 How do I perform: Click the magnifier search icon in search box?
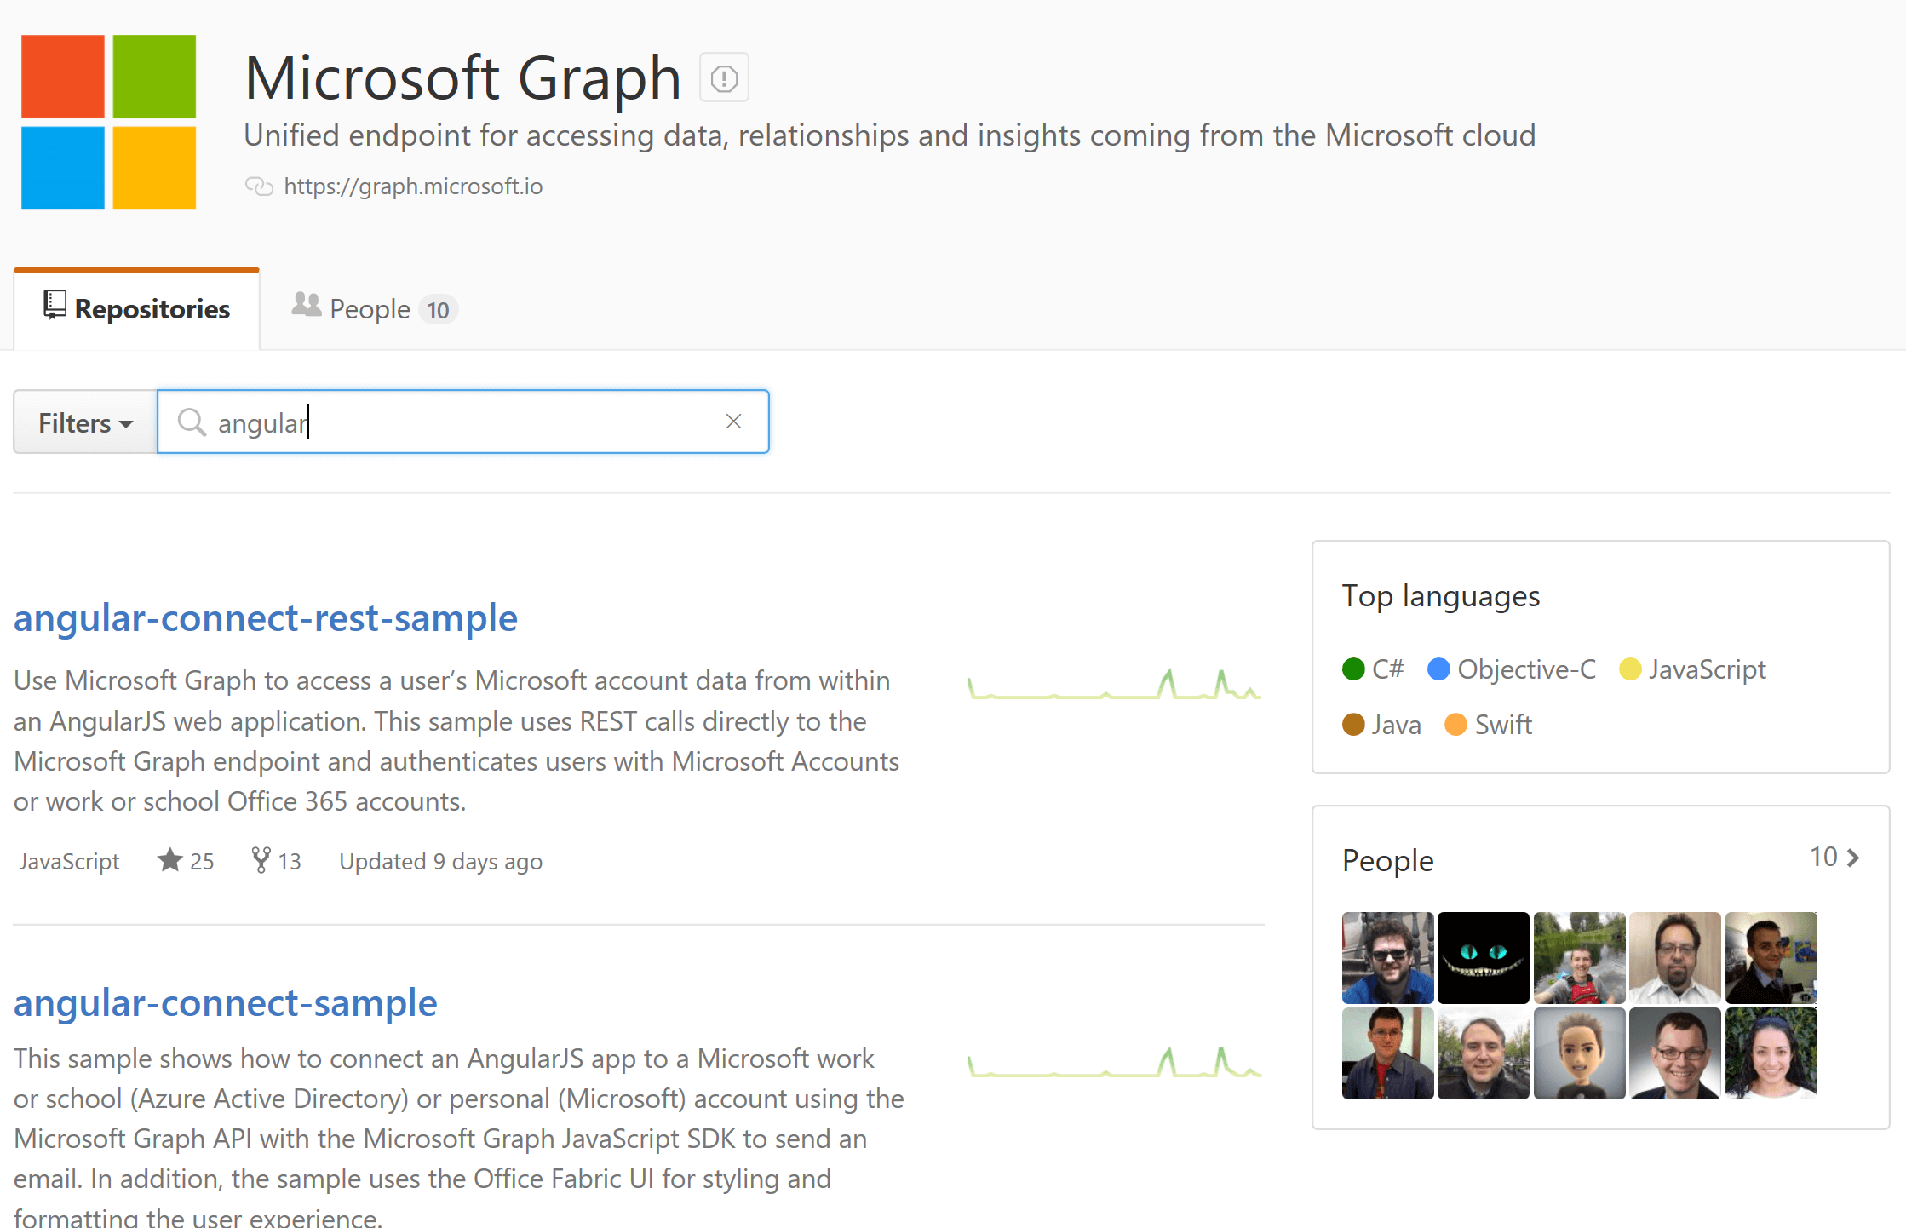coord(192,422)
